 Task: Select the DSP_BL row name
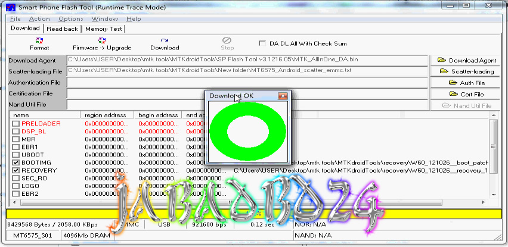(x=34, y=132)
